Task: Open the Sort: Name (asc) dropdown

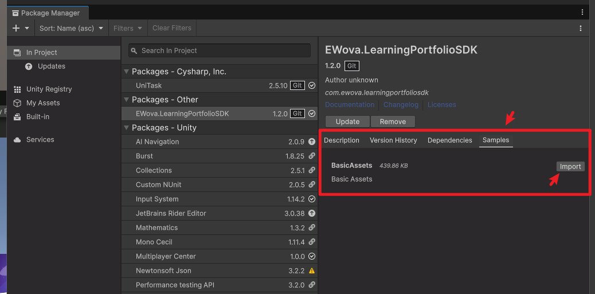Action: click(x=71, y=28)
